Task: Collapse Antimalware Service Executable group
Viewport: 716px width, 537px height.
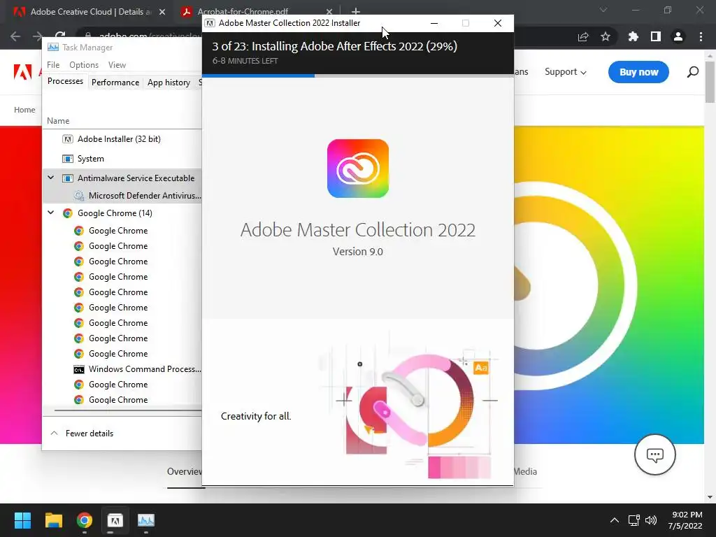Action: tap(50, 178)
